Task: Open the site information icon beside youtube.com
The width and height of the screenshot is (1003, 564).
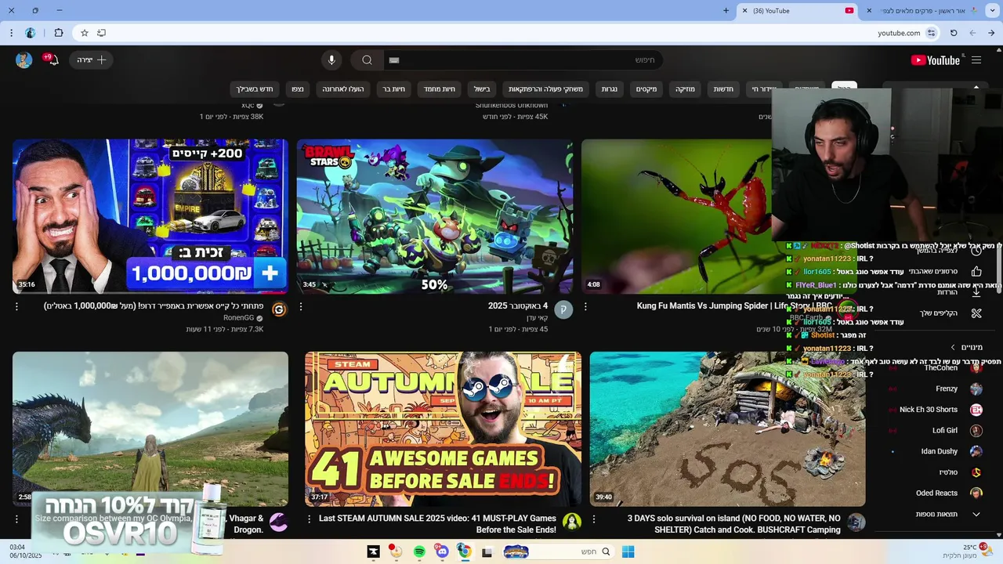Action: tap(931, 33)
